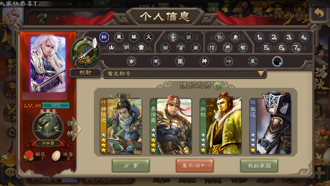Image resolution: width=330 pixels, height=186 pixels.
Task: Expand the 暂无称号 title dropdown
Action: point(185,74)
